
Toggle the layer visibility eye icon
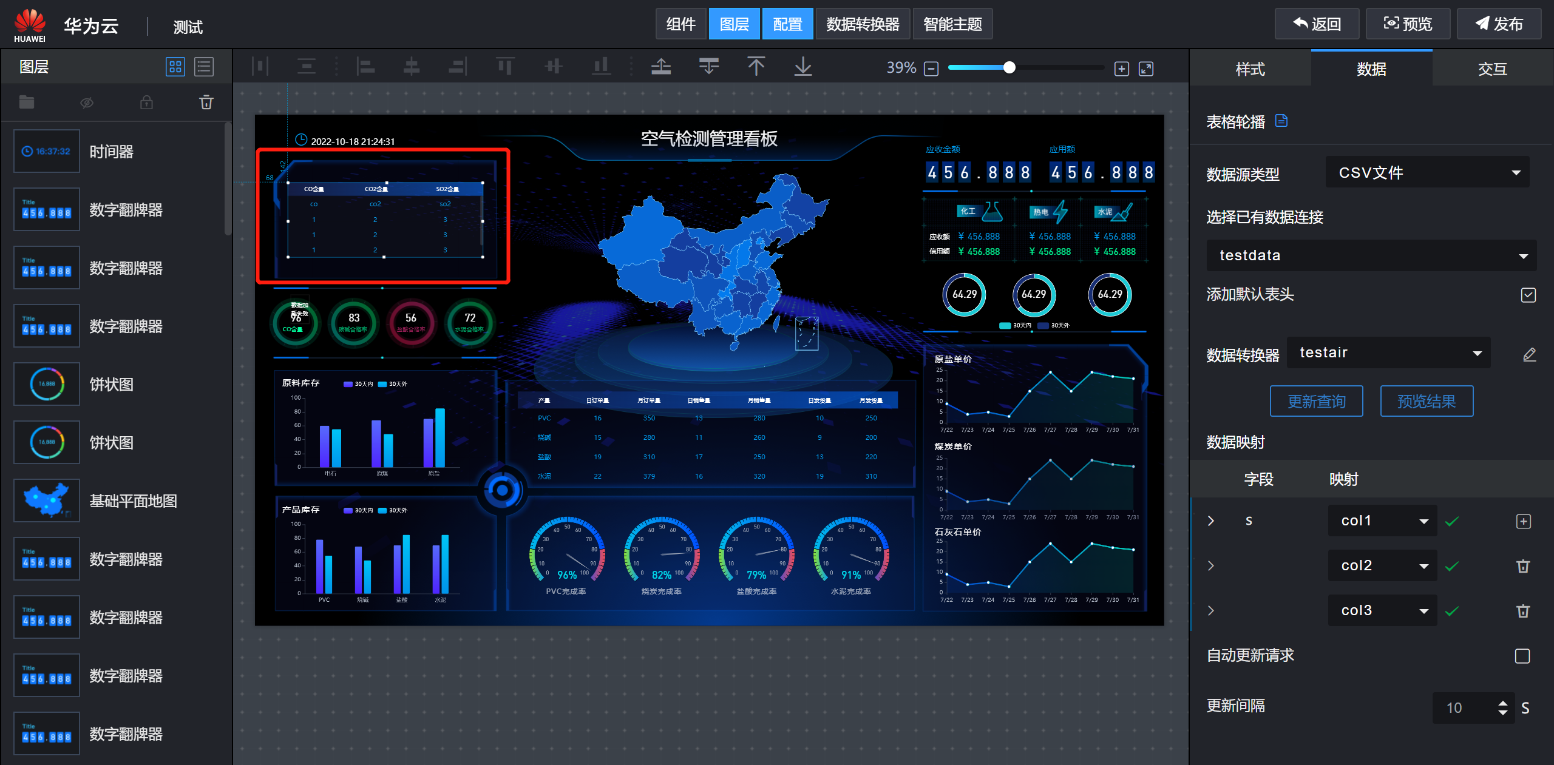[87, 102]
